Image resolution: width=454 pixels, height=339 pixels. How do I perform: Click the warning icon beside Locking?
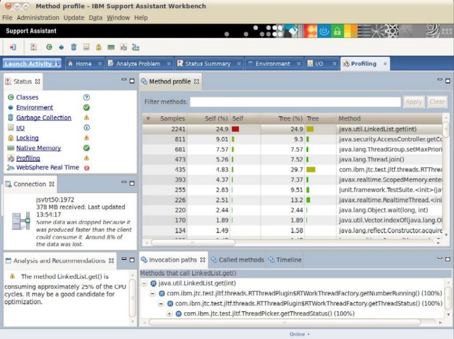pyautogui.click(x=86, y=138)
